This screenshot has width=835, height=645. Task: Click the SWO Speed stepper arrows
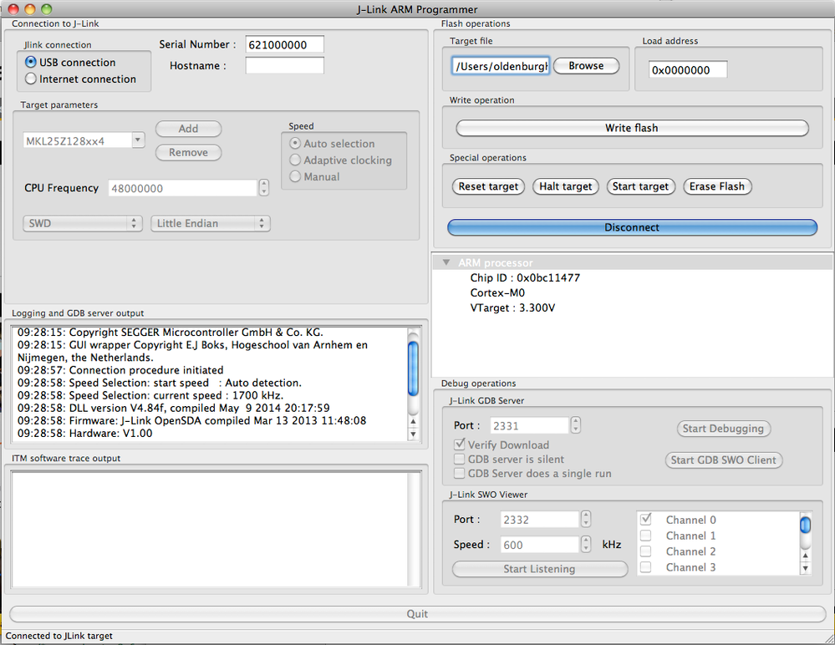pos(586,544)
